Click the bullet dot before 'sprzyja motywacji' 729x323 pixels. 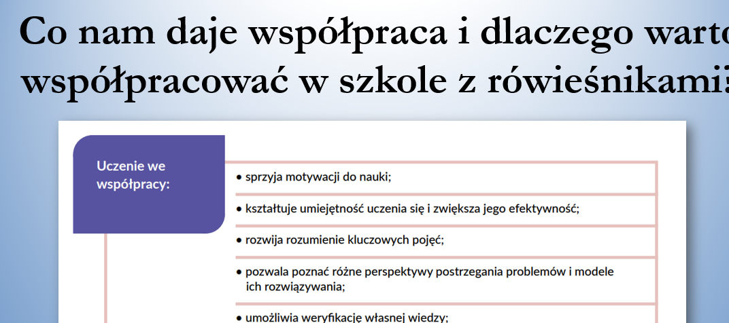[239, 178]
